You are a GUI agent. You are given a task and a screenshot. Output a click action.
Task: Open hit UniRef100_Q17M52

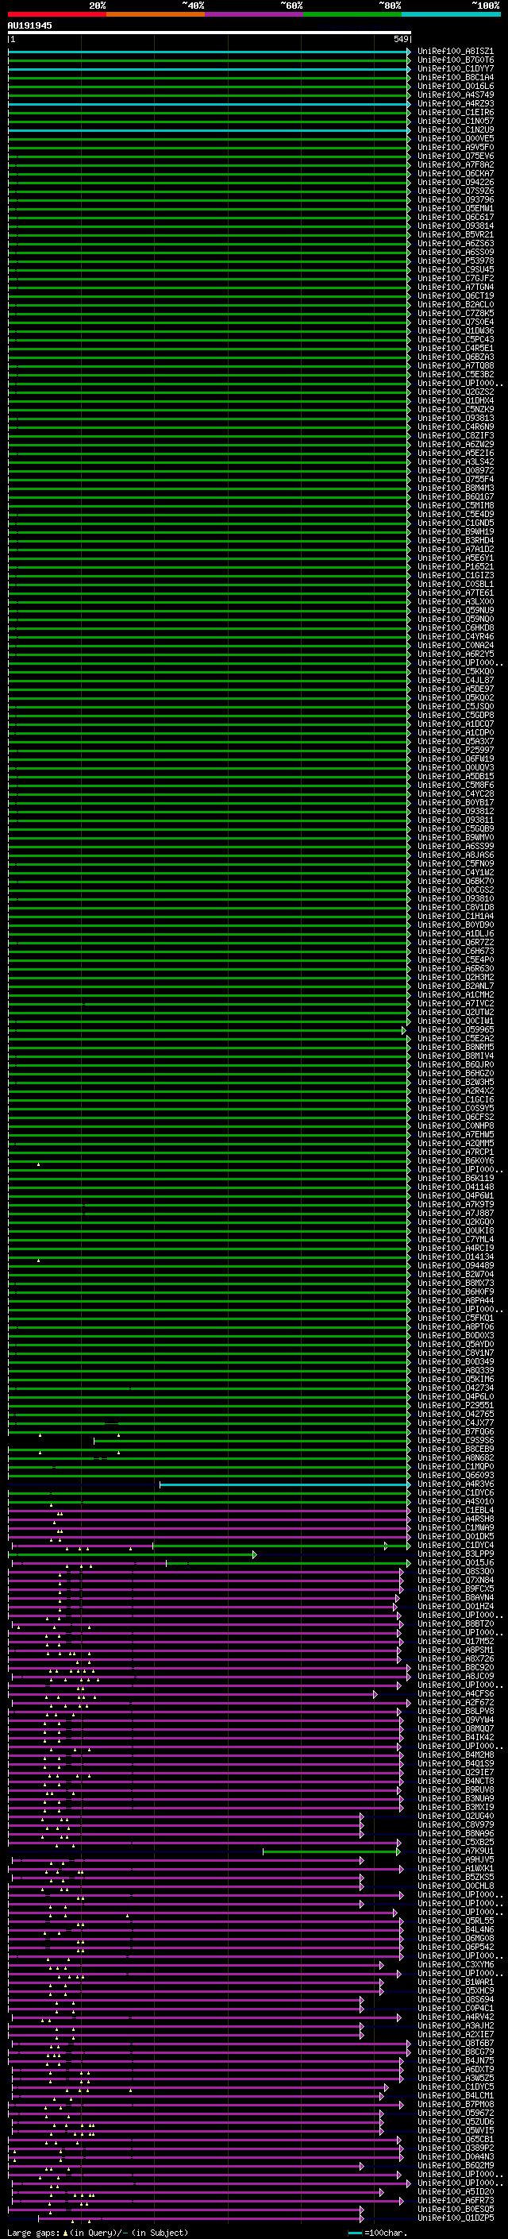click(x=455, y=1641)
